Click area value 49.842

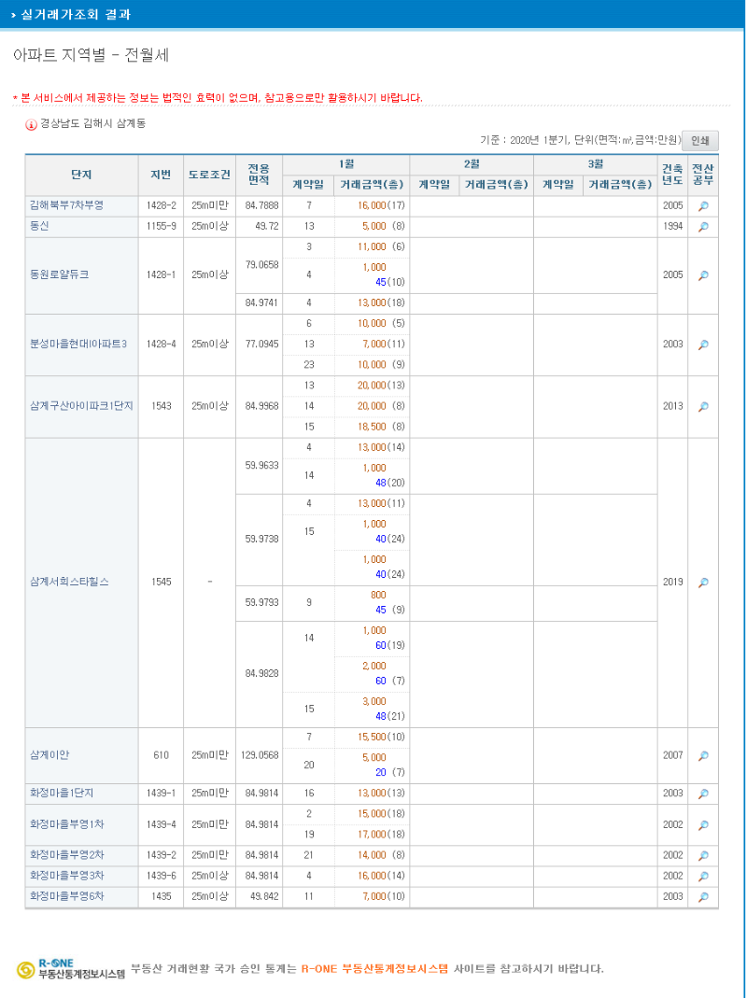pos(263,896)
